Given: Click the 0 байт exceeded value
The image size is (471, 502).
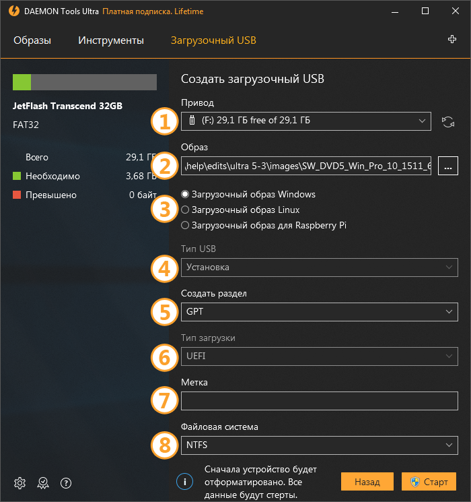Looking at the screenshot, I should click(x=143, y=195).
